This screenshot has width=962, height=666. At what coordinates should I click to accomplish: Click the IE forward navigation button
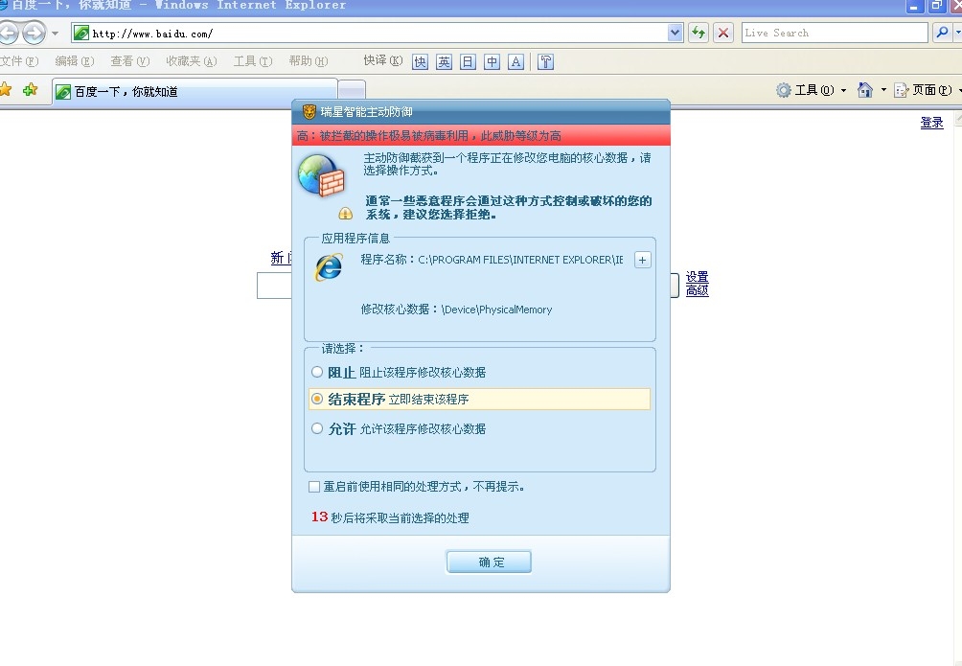pyautogui.click(x=34, y=33)
